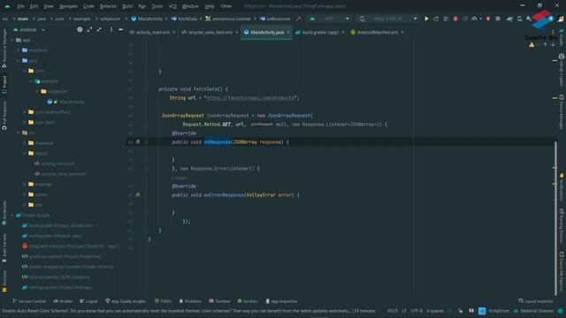Collapse the java folder node

coord(19,61)
